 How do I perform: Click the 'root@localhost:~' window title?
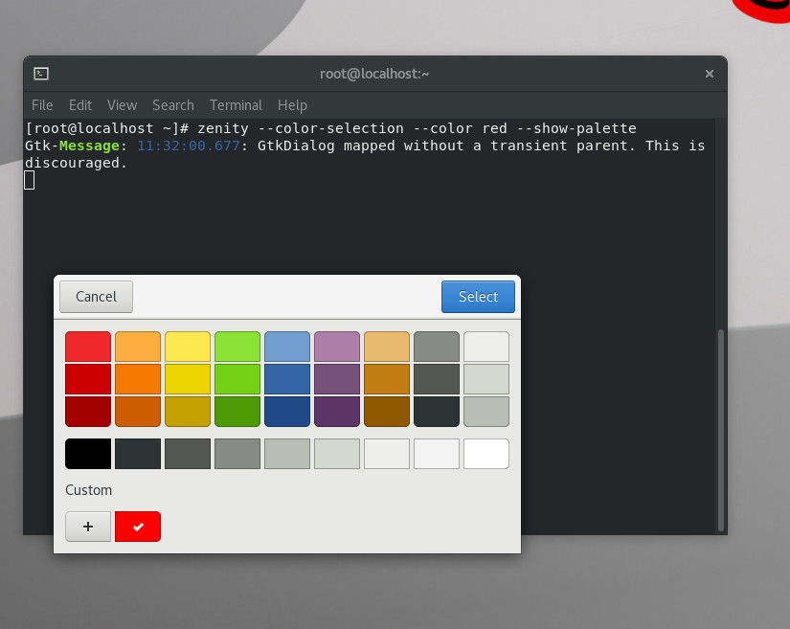(x=374, y=74)
